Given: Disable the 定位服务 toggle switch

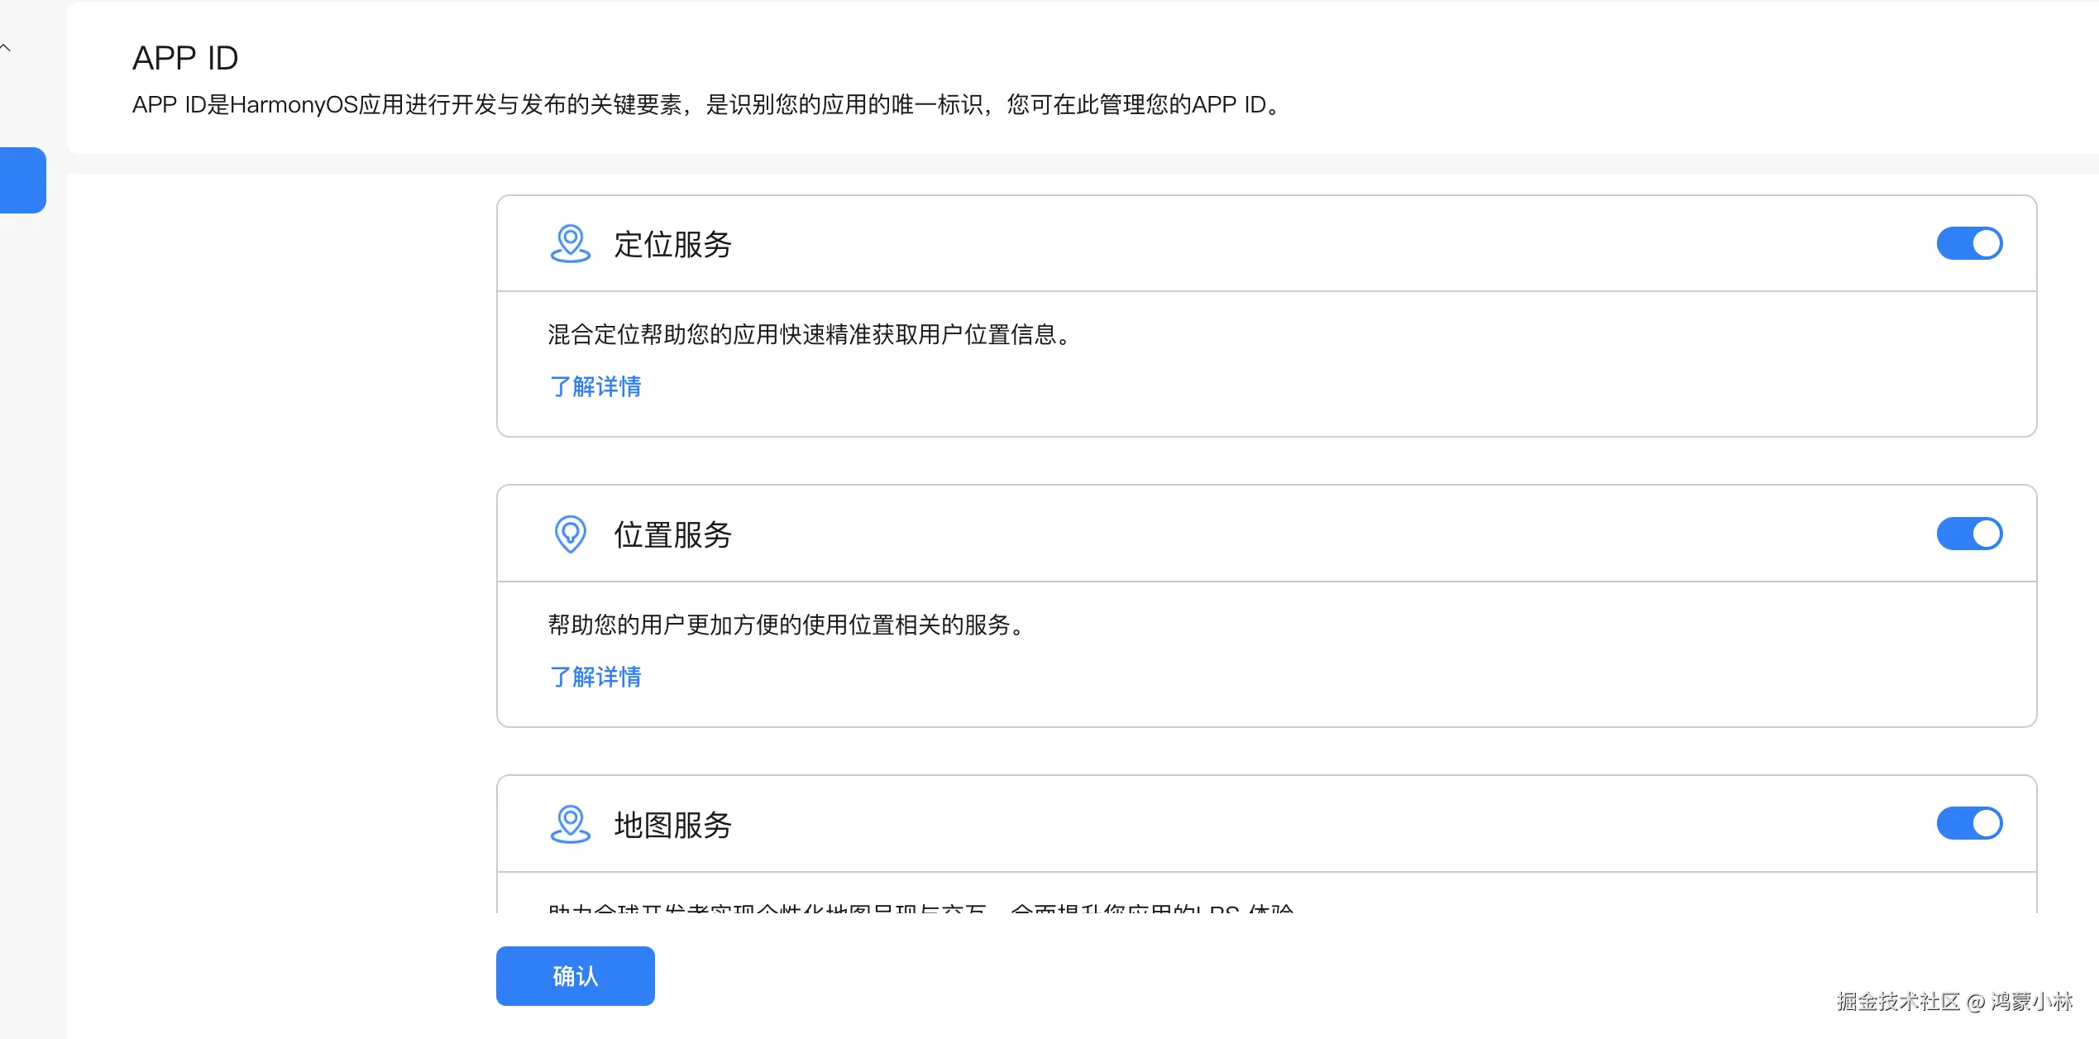Looking at the screenshot, I should (x=1971, y=242).
